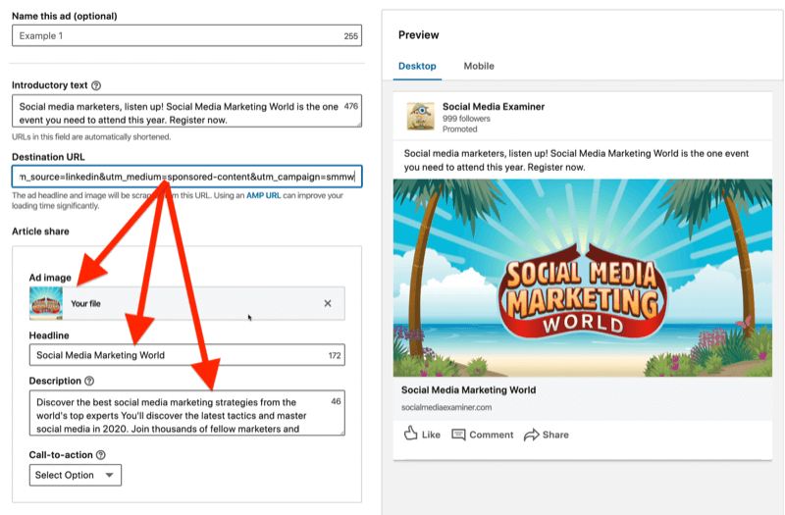Screen dimensions: 785x515
Task: Click the Headline input field
Action: pyautogui.click(x=186, y=355)
